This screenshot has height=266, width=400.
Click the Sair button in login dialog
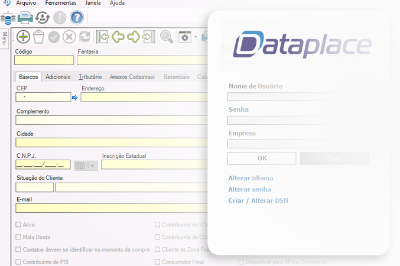point(334,158)
